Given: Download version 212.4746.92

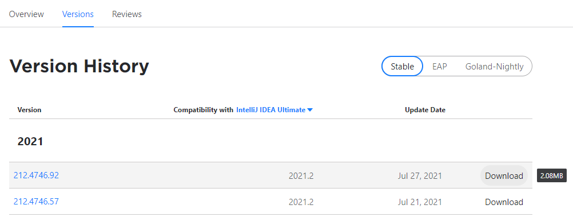Looking at the screenshot, I should [504, 176].
